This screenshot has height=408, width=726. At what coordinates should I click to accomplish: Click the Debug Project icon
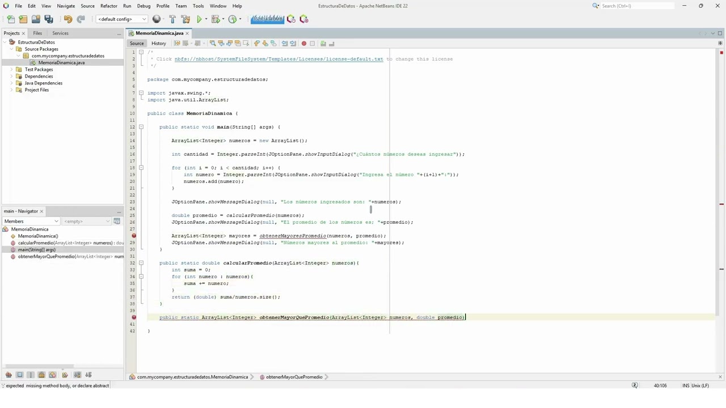(x=215, y=19)
